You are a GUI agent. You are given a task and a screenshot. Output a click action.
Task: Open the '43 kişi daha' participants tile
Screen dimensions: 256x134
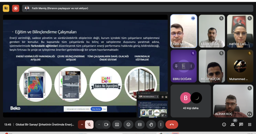(190, 101)
